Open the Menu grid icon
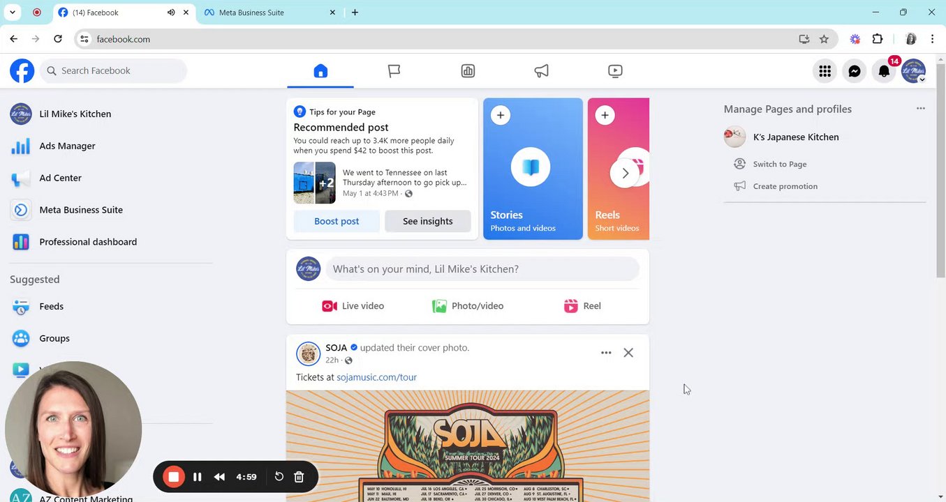The image size is (946, 502). click(x=825, y=70)
